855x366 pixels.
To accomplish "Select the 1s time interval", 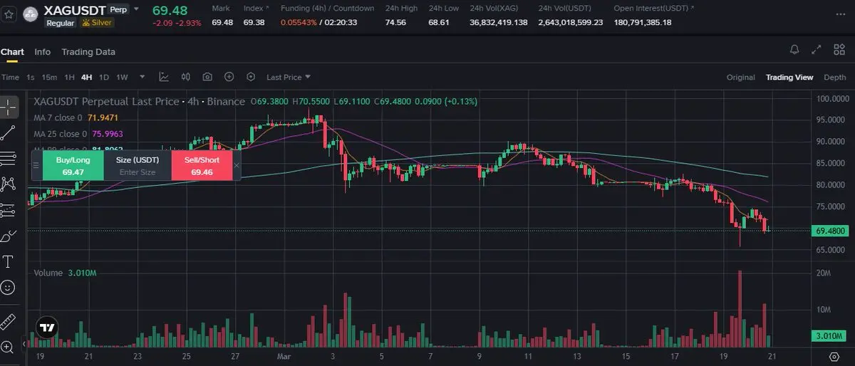I will click(x=30, y=77).
